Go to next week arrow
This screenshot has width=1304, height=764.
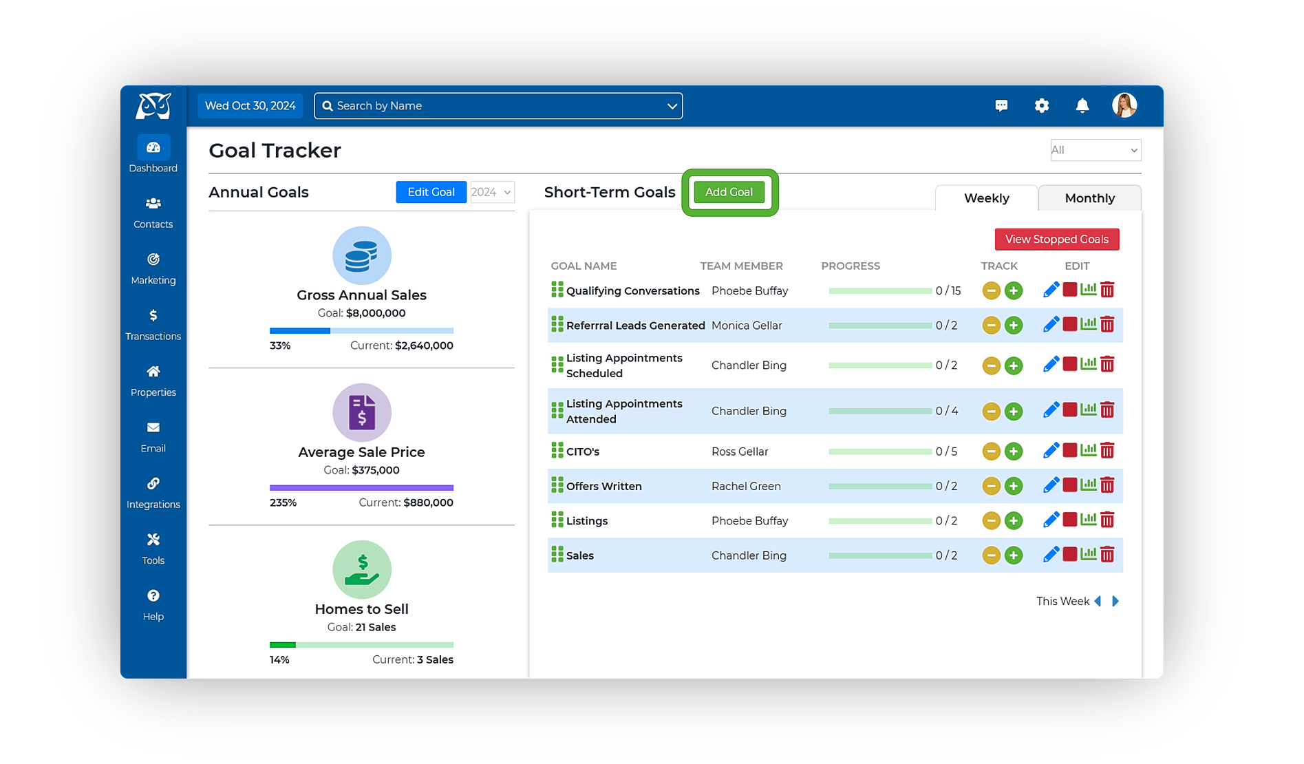point(1115,601)
